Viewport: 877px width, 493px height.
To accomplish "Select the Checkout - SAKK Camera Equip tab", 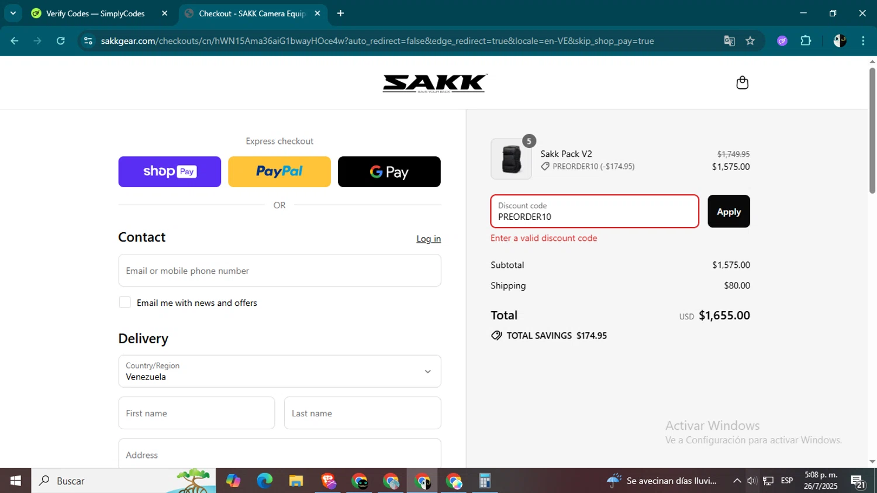I will point(252,13).
